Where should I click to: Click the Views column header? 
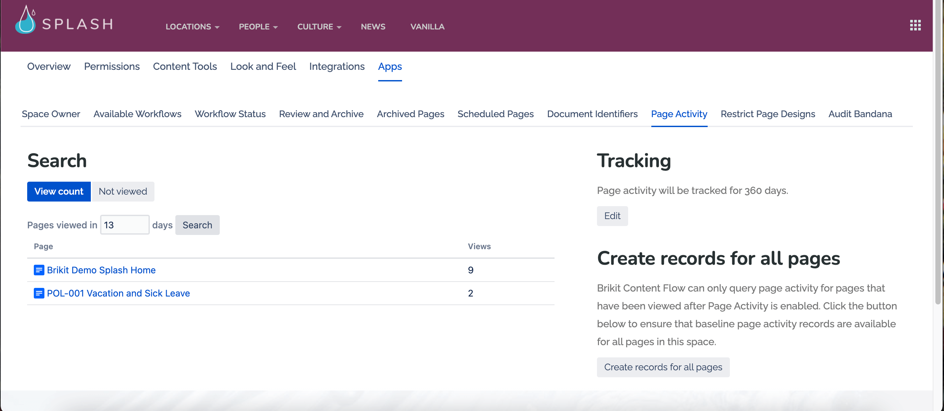point(479,246)
